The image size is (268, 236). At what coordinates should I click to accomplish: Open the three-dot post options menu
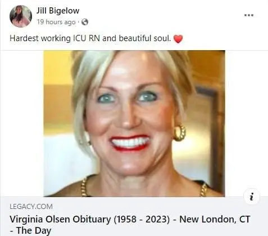pos(249,15)
